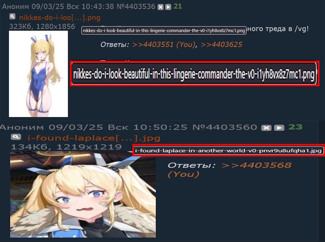
Task: Follow reply link >>4403551 (You)
Action: [164, 45]
